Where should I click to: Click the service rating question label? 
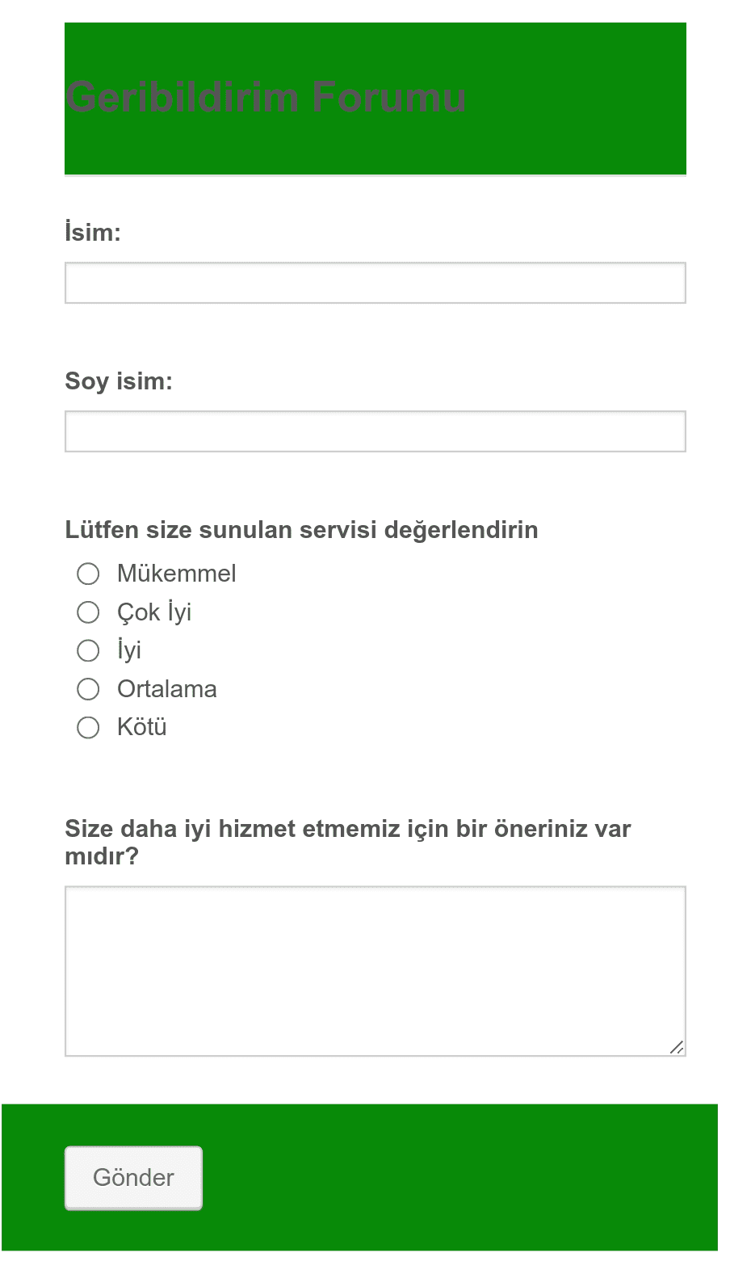pos(301,530)
